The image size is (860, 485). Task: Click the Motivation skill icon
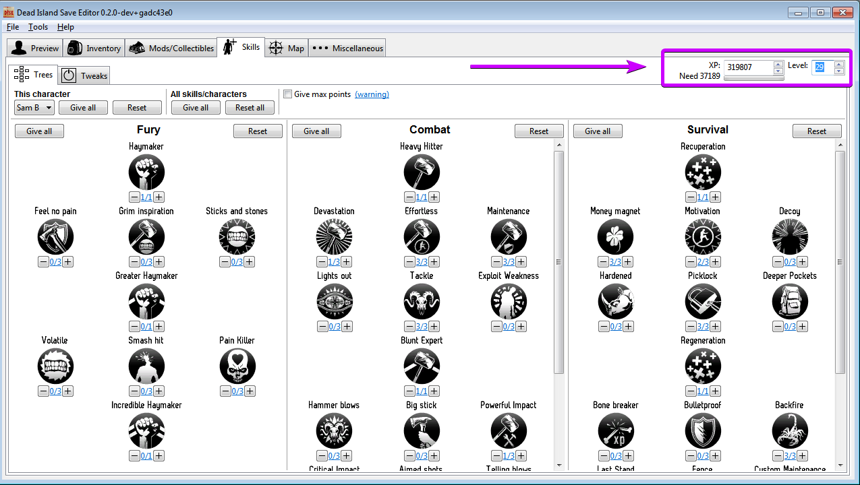pos(703,236)
